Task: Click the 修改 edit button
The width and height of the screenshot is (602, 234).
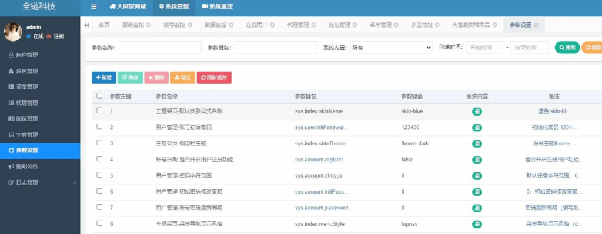Action: click(130, 77)
